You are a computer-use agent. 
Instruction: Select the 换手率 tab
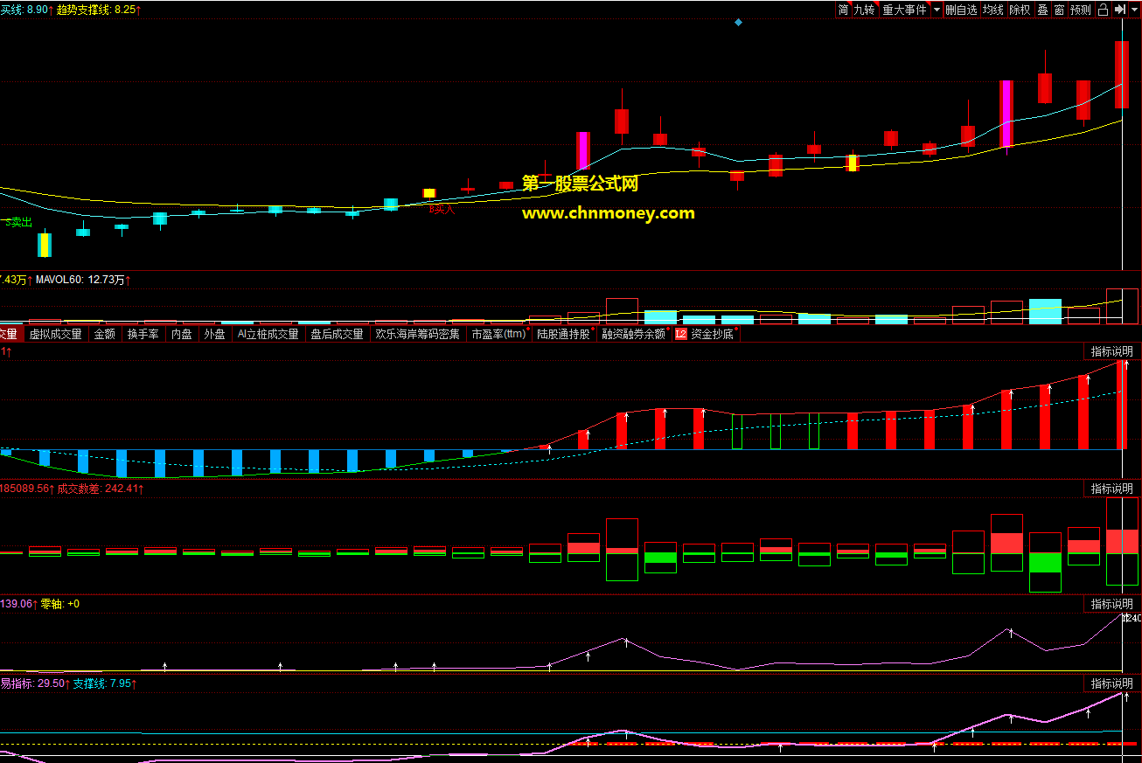point(143,334)
